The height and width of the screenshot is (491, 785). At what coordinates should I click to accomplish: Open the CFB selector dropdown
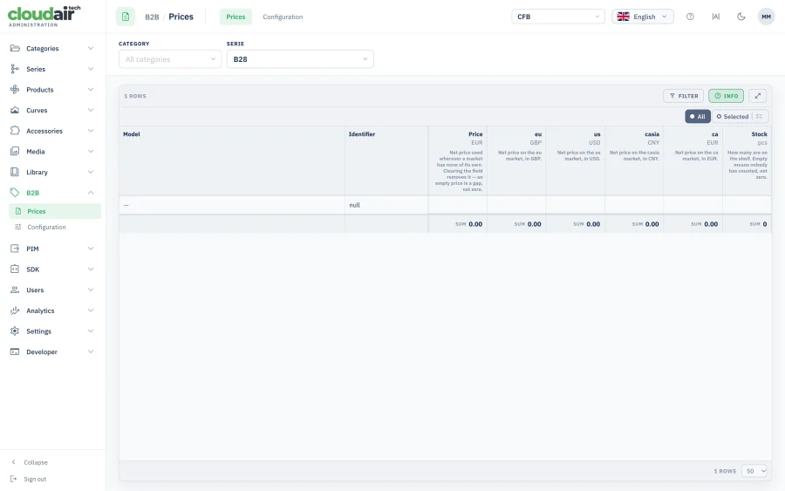pos(558,17)
